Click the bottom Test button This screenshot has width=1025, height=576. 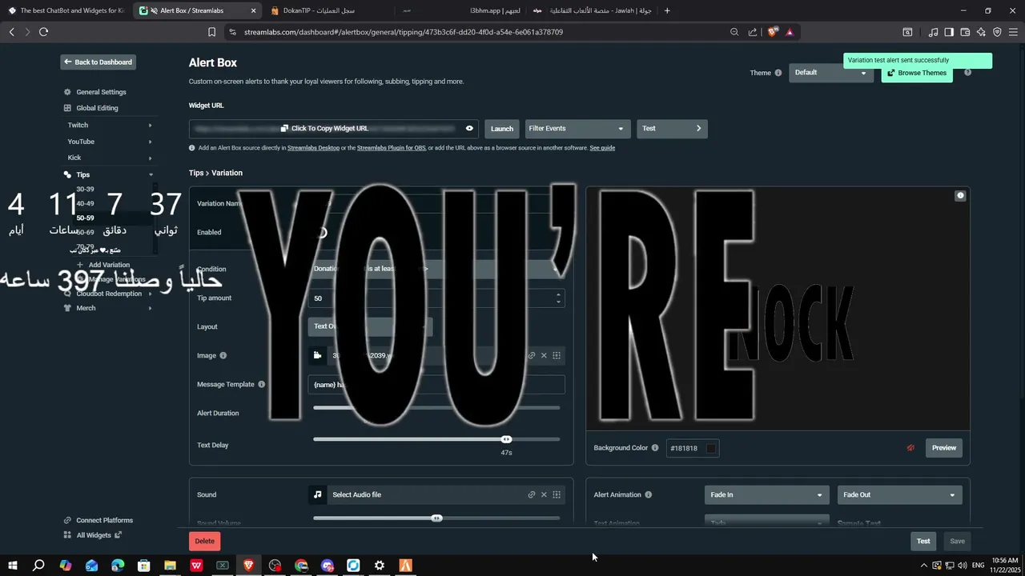[923, 541]
